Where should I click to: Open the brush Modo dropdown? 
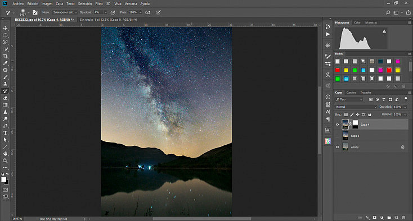click(65, 12)
